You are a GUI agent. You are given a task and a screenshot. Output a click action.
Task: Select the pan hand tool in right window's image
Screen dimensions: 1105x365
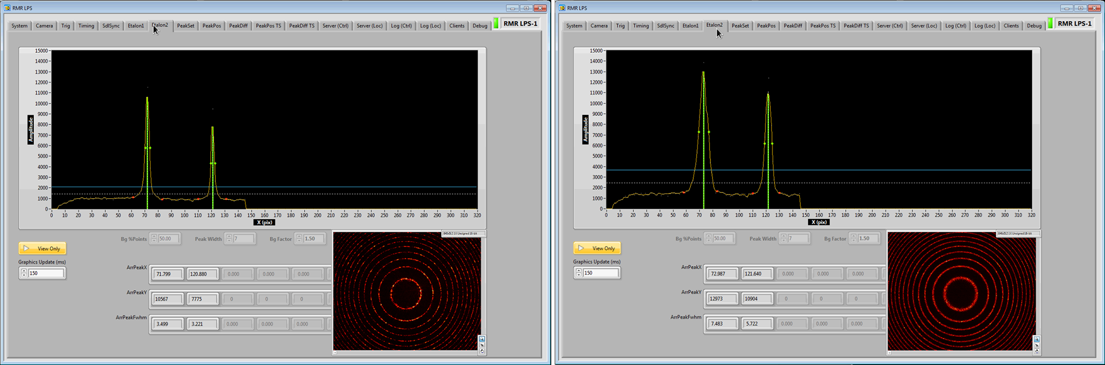coord(1037,352)
